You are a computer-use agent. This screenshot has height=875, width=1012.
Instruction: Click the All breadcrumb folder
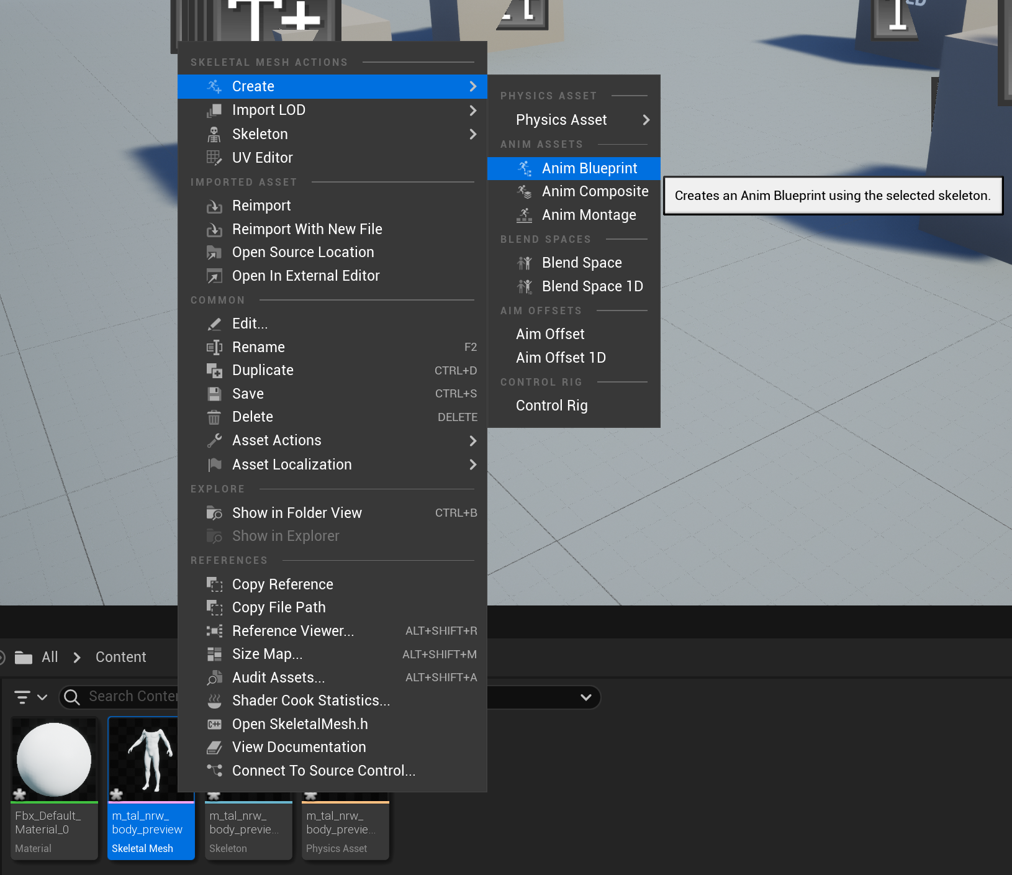(49, 657)
